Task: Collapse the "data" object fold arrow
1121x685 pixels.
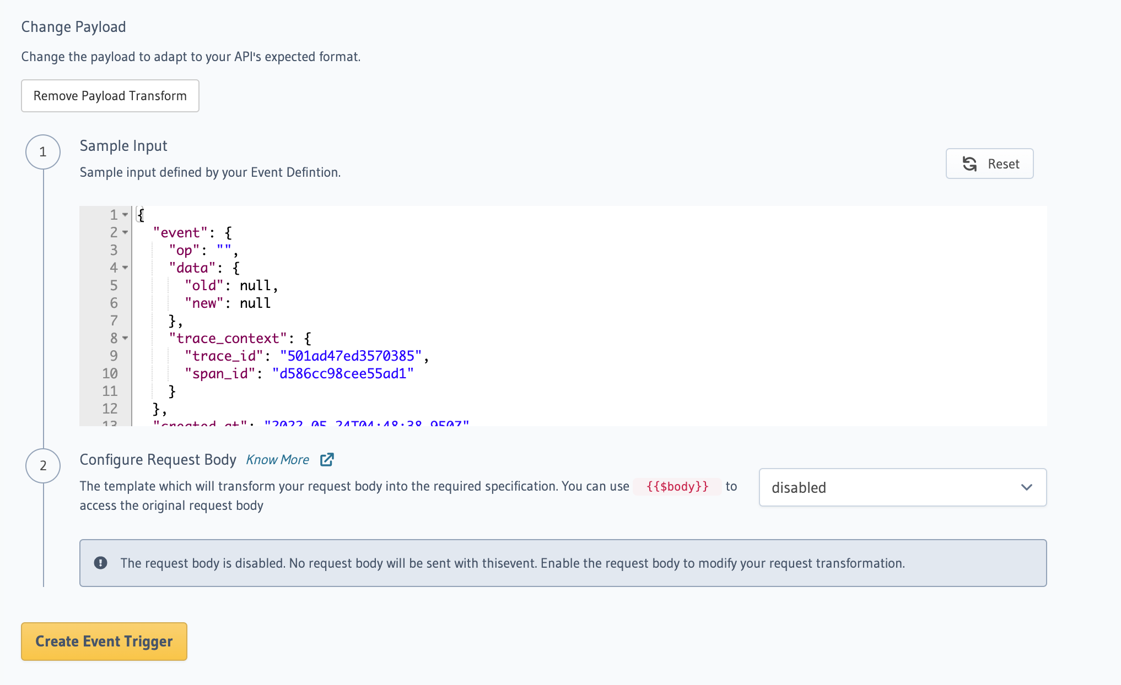Action: (125, 268)
